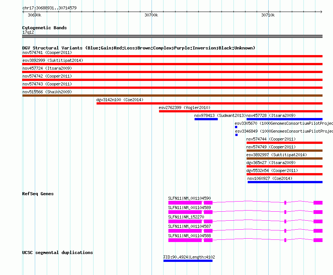333x275 pixels.
Task: Select the blue gain bar under nsv978413
Action: 206,119
